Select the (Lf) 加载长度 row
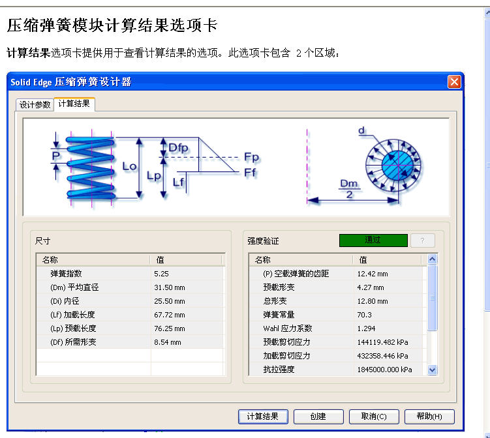 pyautogui.click(x=130, y=315)
